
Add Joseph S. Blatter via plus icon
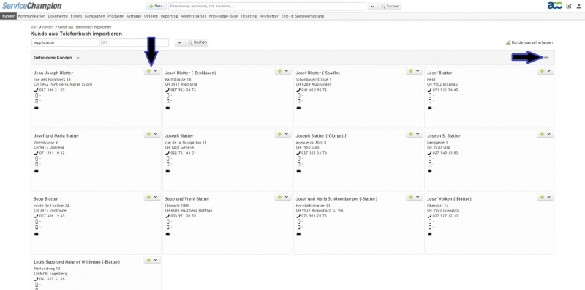pyautogui.click(x=542, y=134)
